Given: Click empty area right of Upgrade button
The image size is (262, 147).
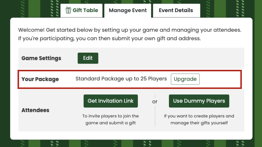Looking at the screenshot, I should click(x=220, y=79).
